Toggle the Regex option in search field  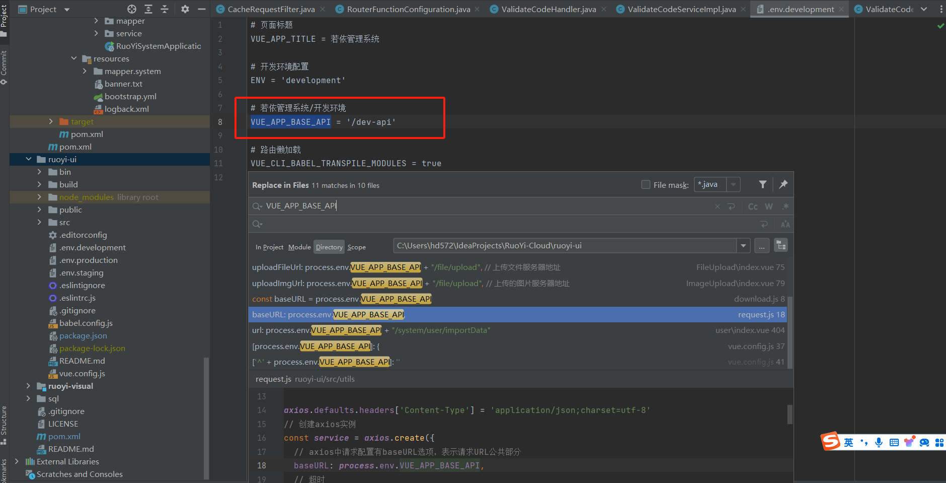(x=785, y=206)
